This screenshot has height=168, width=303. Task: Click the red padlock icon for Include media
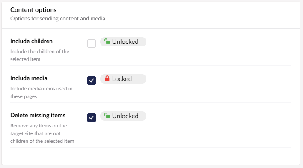pos(107,78)
